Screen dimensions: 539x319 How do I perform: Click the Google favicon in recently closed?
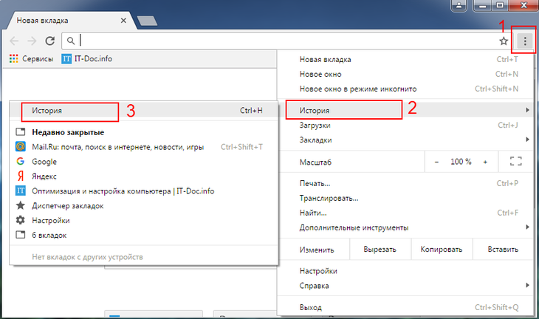21,161
